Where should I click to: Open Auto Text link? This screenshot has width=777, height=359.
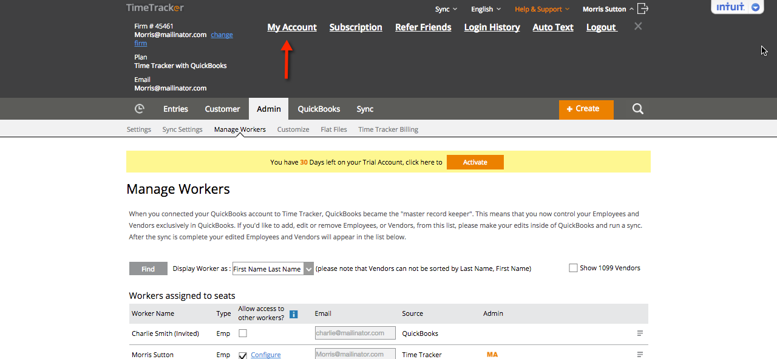coord(553,27)
